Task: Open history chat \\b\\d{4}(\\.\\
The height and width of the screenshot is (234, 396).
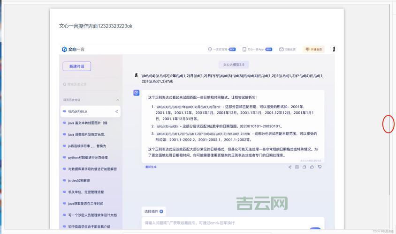Action: (91, 111)
